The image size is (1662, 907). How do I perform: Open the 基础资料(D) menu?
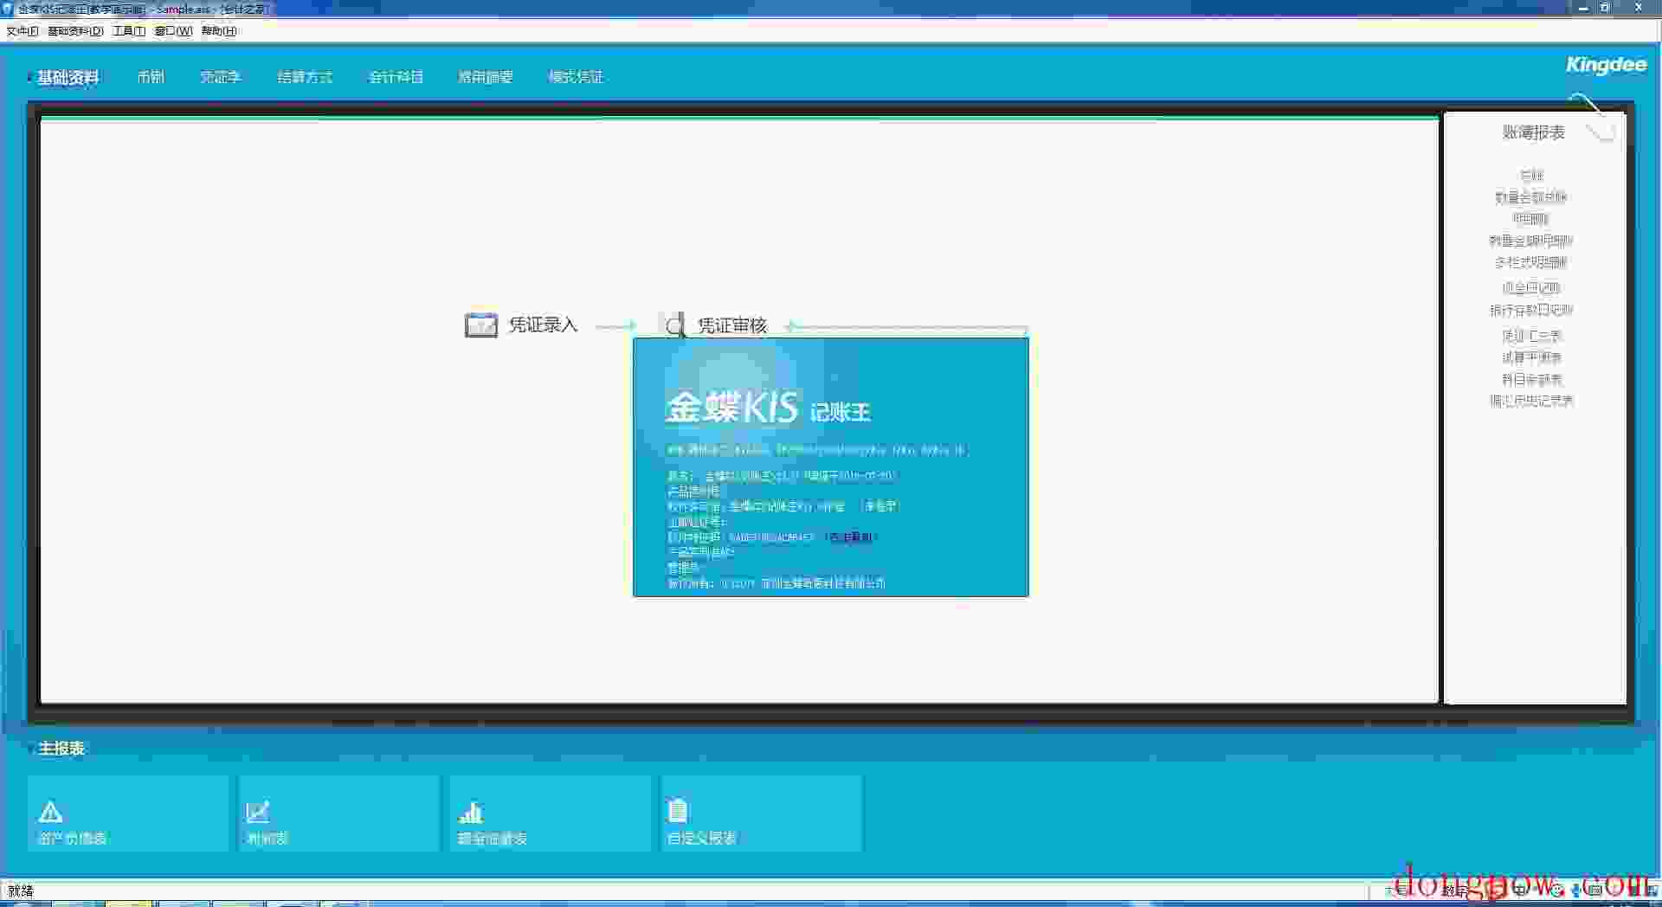tap(75, 31)
